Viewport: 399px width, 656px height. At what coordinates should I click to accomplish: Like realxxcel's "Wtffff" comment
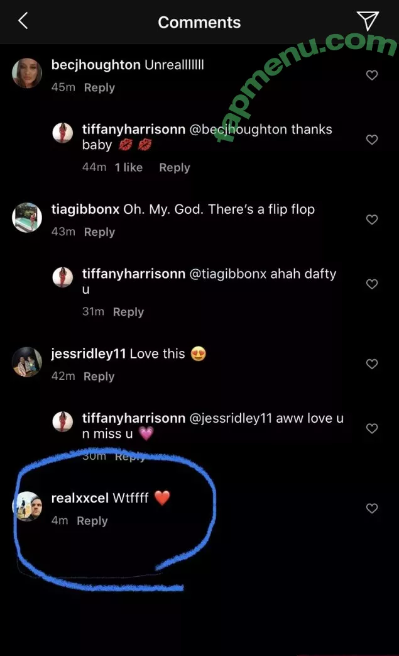click(372, 508)
